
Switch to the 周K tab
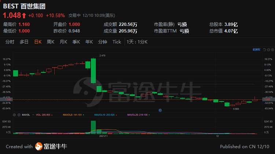51,42
